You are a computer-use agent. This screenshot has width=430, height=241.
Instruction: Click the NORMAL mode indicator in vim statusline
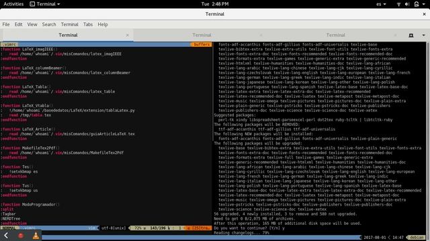click(9, 228)
